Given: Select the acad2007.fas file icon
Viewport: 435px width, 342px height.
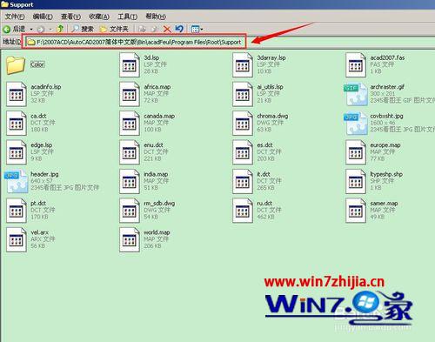Looking at the screenshot, I should click(356, 65).
